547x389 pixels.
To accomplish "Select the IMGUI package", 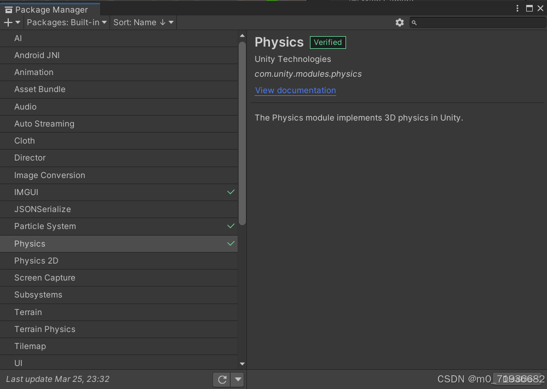I will pyautogui.click(x=119, y=192).
